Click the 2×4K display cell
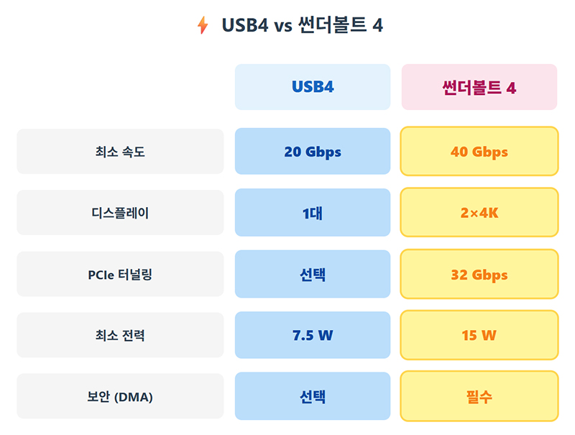This screenshot has height=435, width=575. (x=479, y=213)
